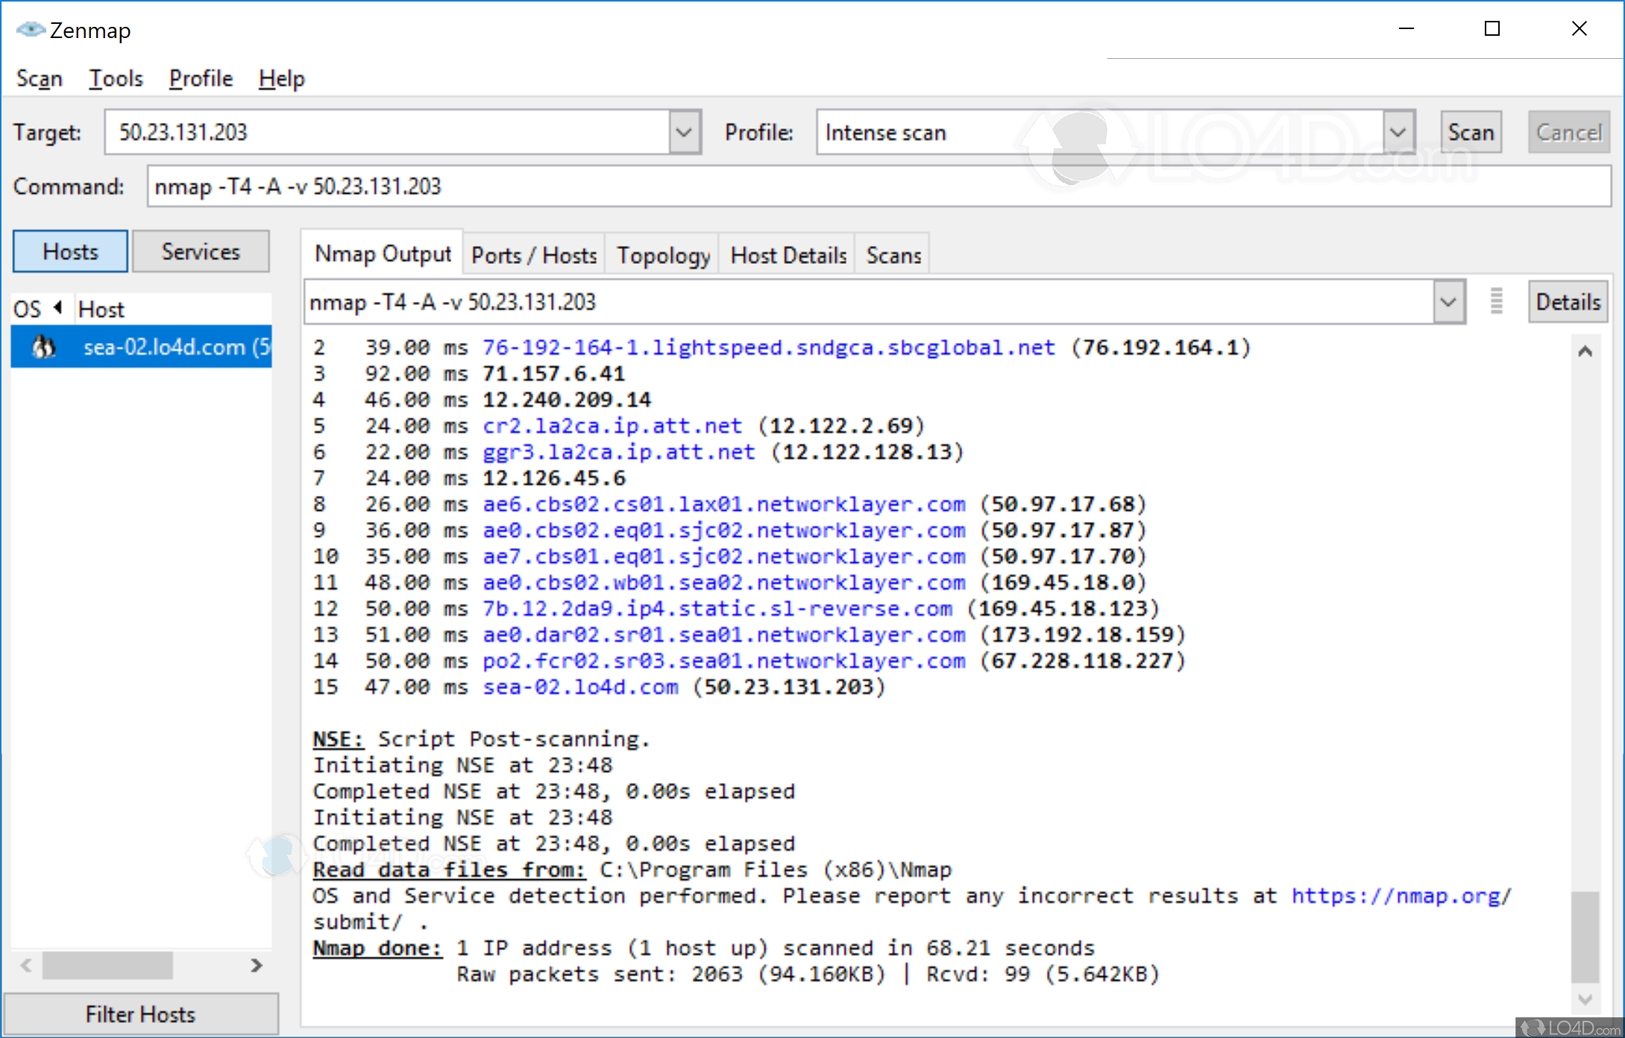Click the output scroll up arrow
The width and height of the screenshot is (1625, 1038).
pyautogui.click(x=1585, y=351)
